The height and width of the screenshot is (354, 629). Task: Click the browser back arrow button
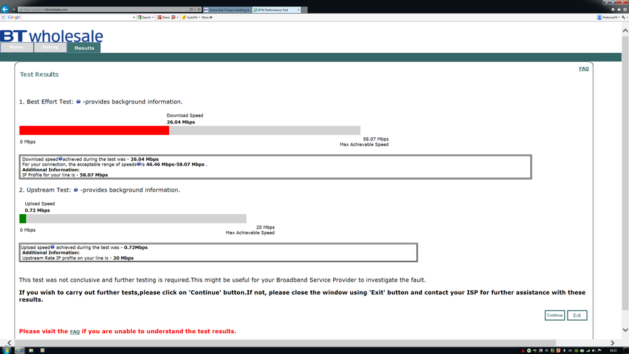click(5, 9)
